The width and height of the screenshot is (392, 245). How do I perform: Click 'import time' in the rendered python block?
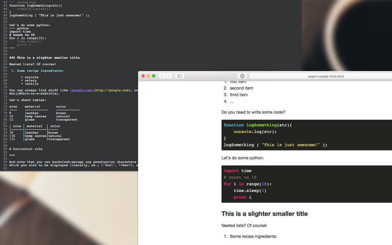(238, 171)
